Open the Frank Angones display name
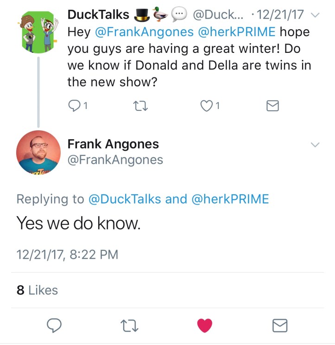335x345 pixels. (x=113, y=144)
